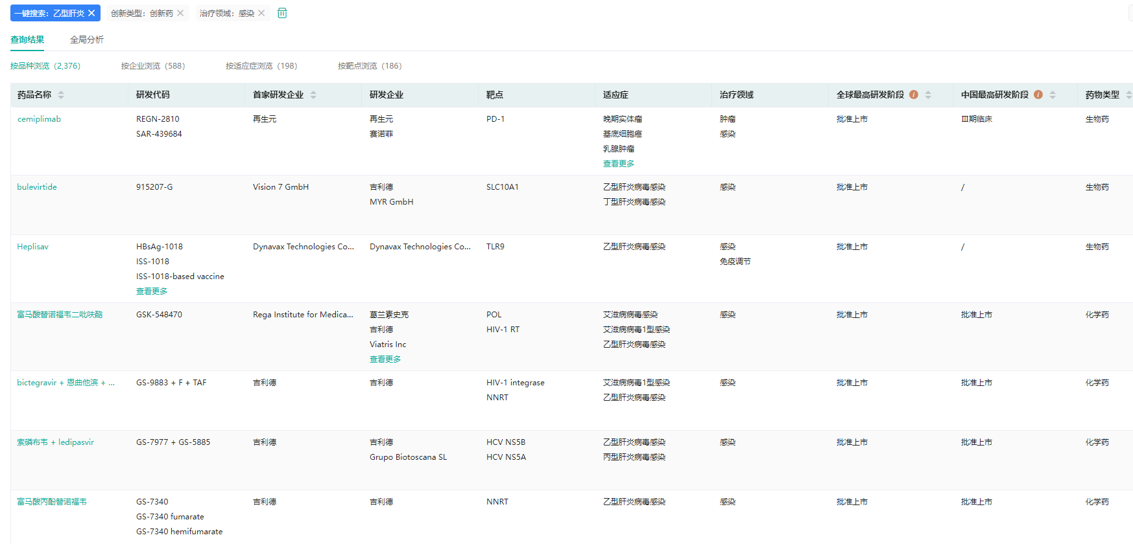Expand 查看更多 under cemiplimab indications

coord(619,164)
